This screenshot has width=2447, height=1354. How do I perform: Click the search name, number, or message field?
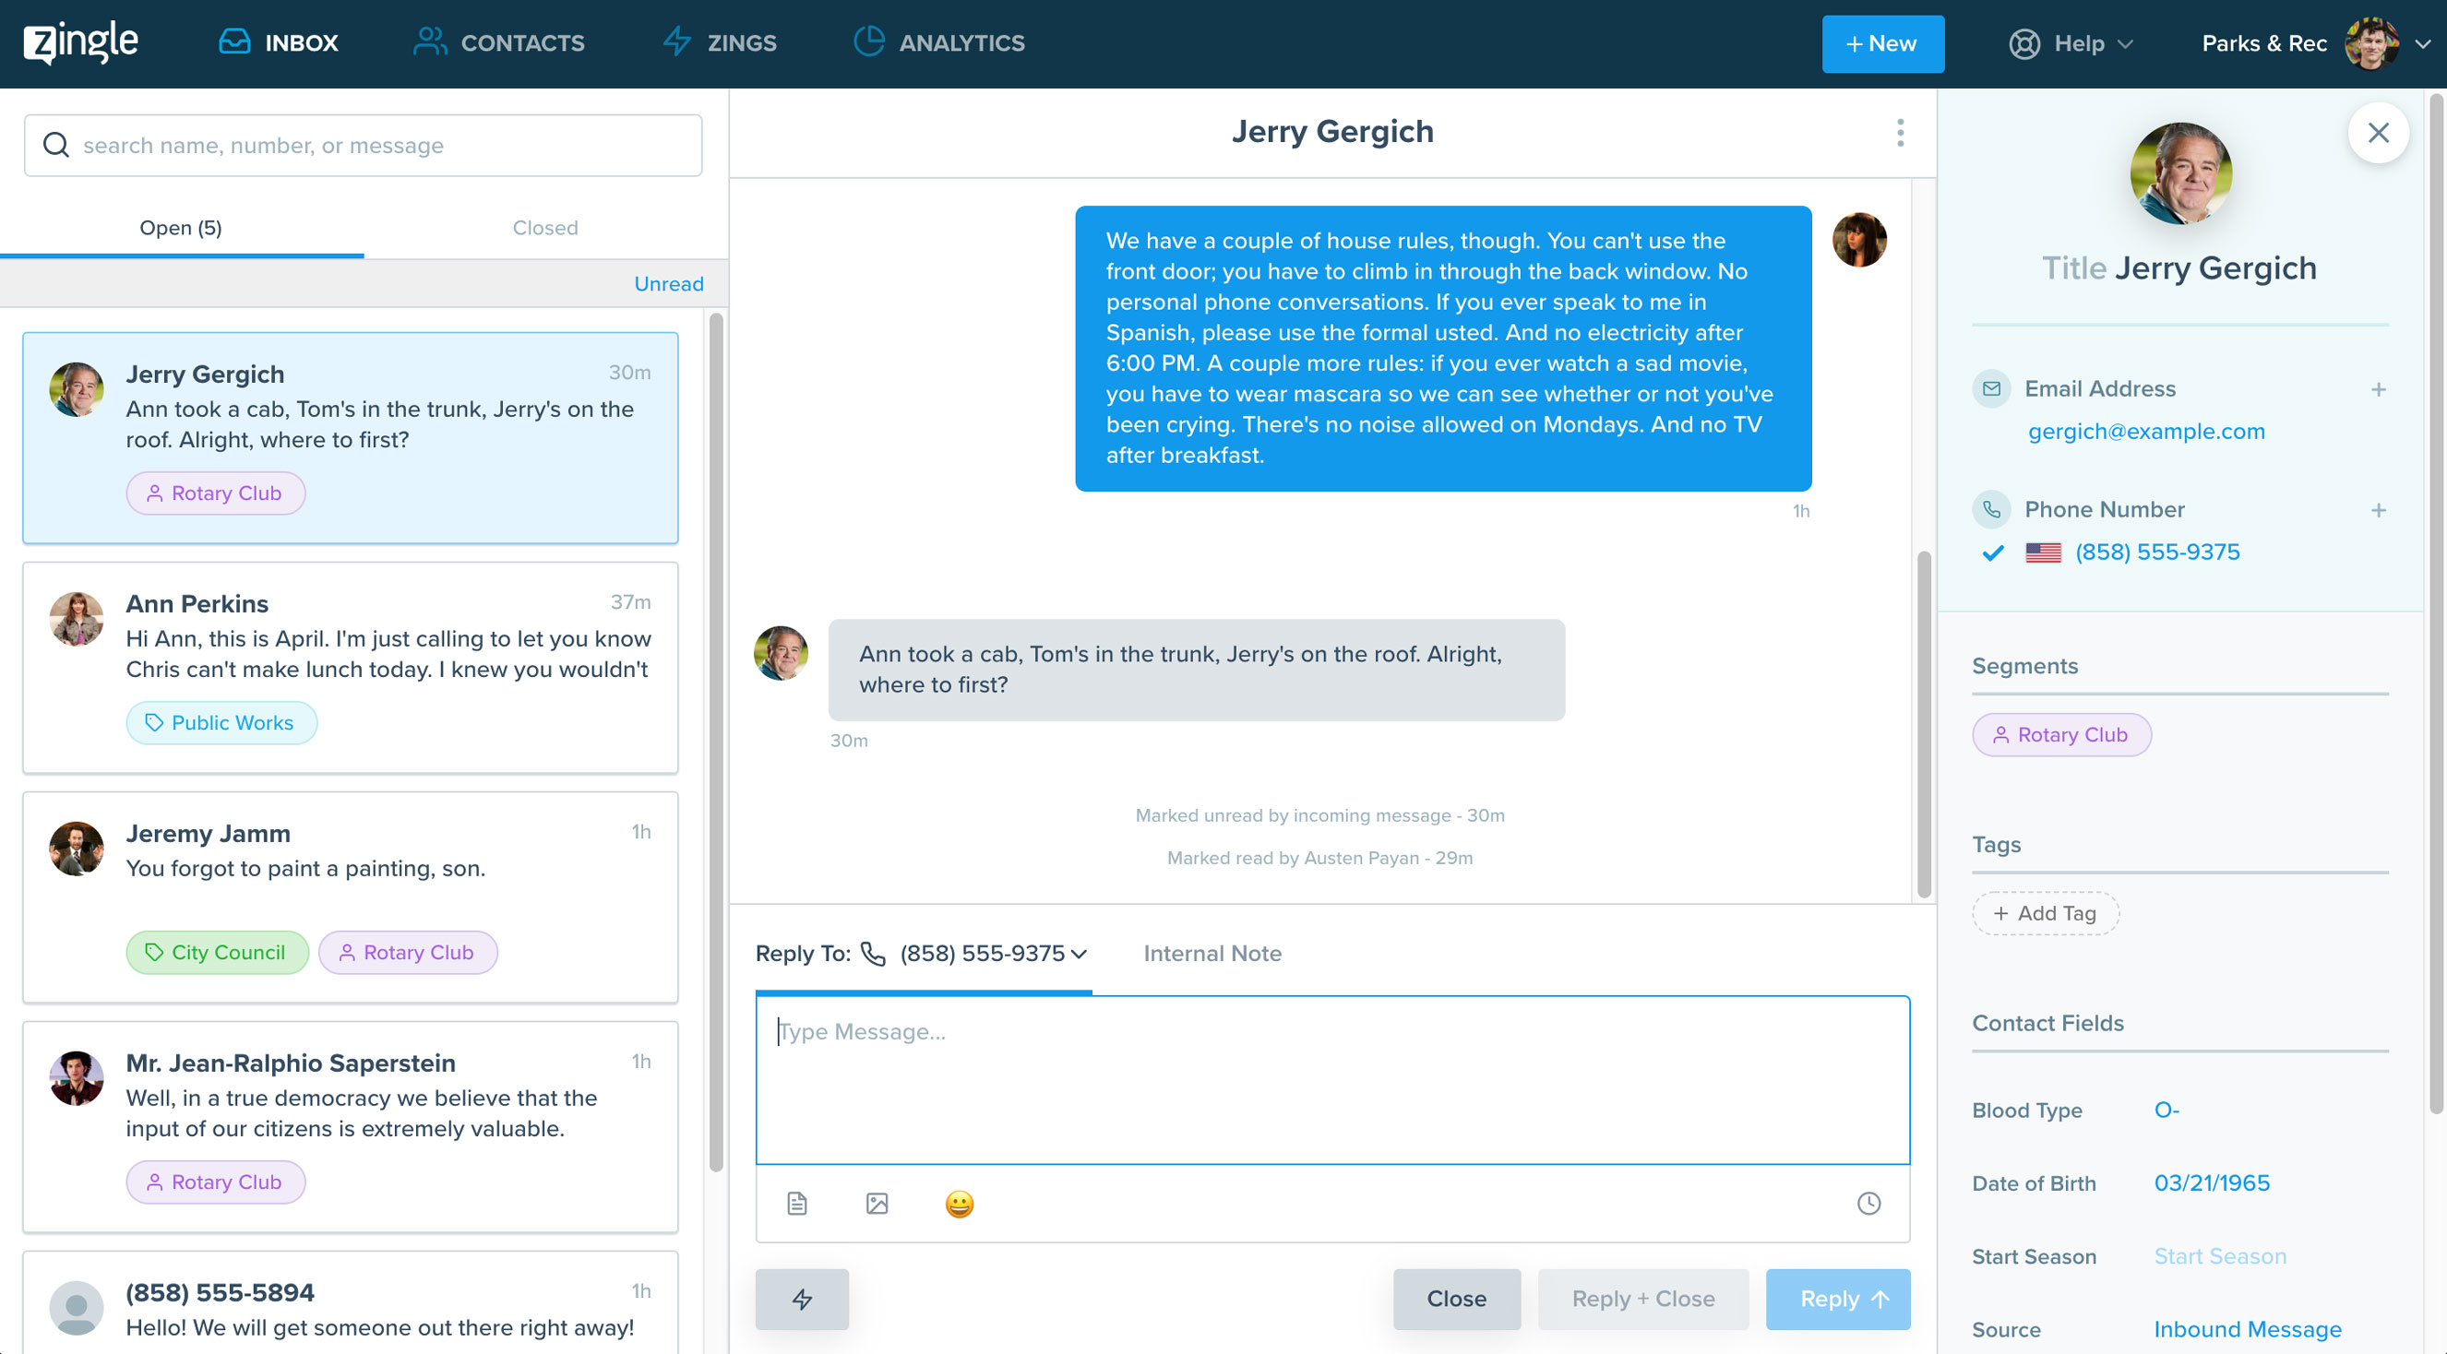(x=363, y=146)
